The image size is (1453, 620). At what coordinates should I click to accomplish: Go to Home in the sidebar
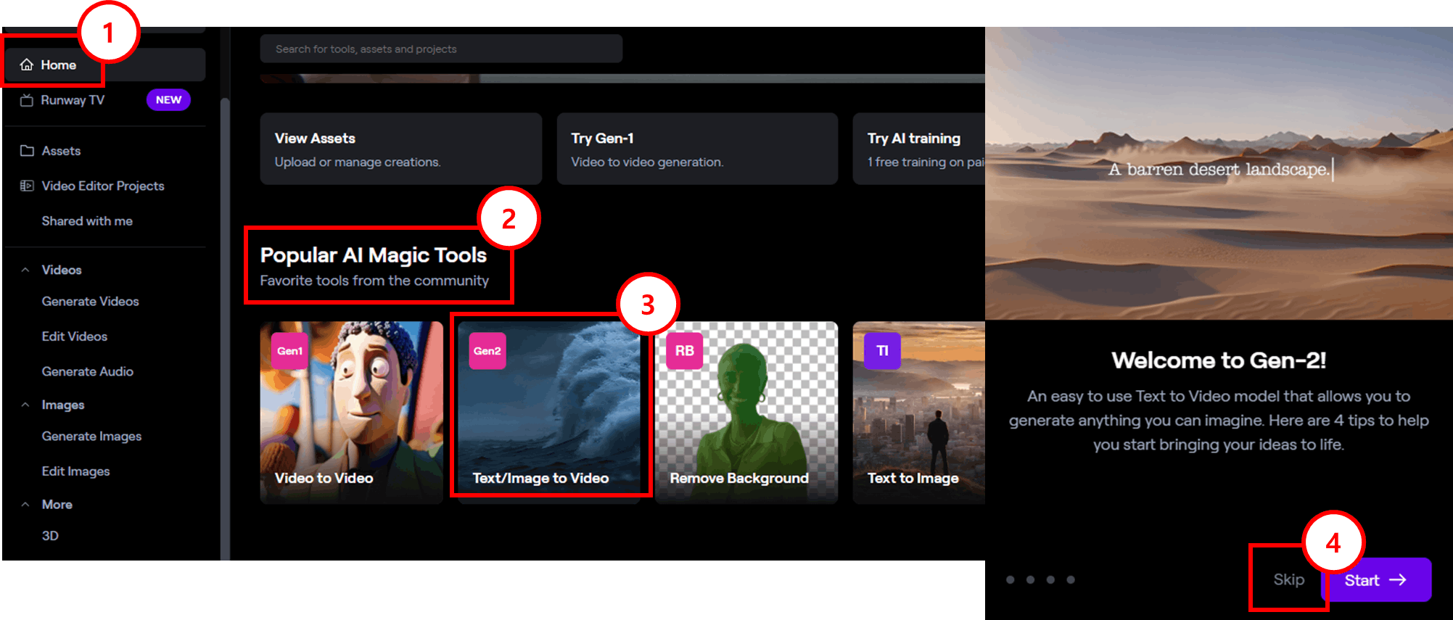coord(105,65)
